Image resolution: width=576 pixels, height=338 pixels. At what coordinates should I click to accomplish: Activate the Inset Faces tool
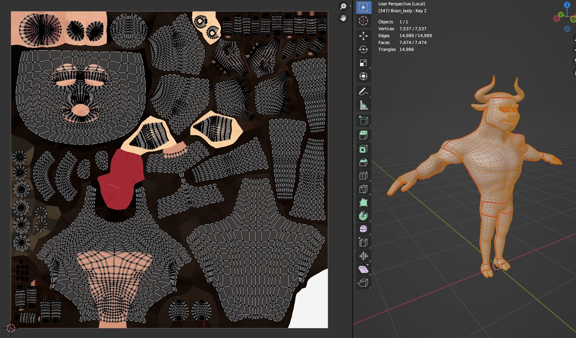[x=363, y=149]
